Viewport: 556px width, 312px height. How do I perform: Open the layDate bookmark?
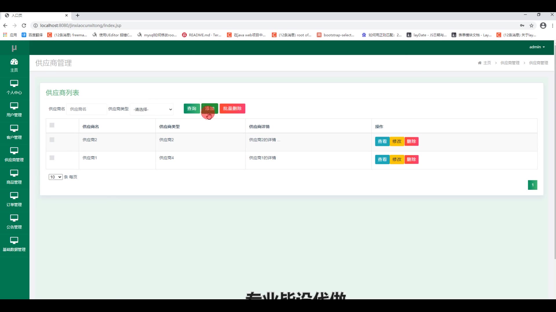[x=427, y=35]
